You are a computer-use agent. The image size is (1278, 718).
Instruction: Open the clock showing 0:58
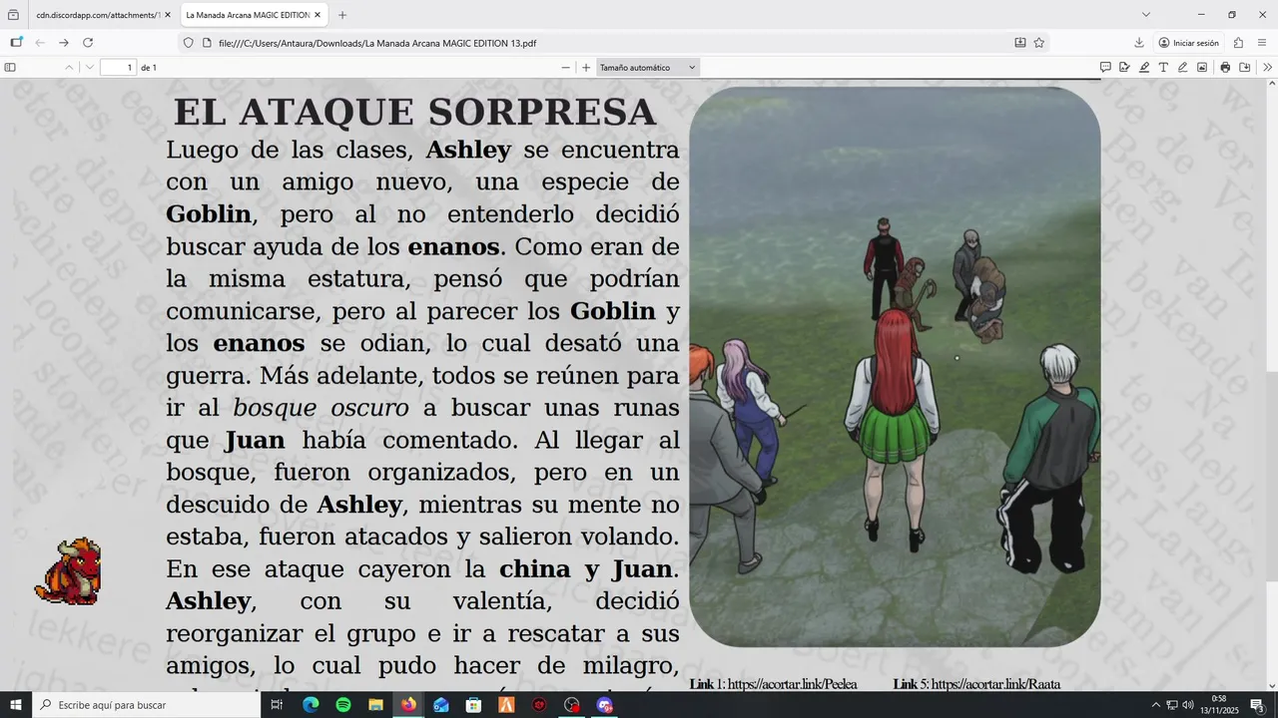click(x=1219, y=705)
